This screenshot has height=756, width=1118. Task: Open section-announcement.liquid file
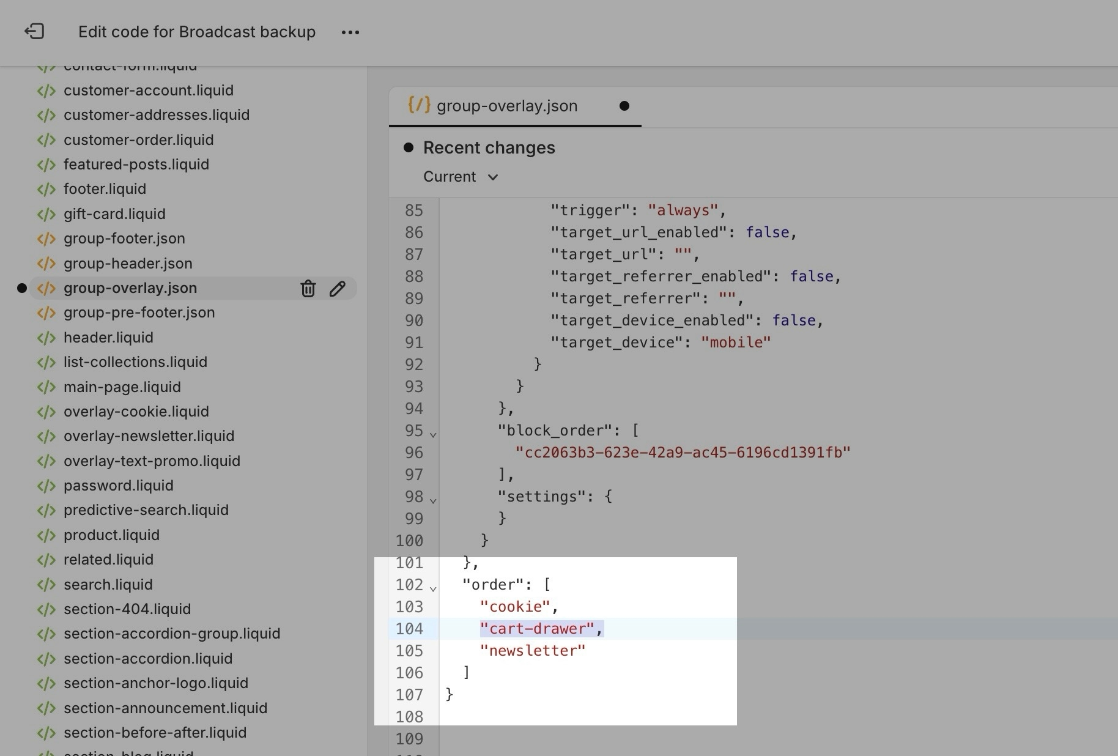tap(165, 708)
